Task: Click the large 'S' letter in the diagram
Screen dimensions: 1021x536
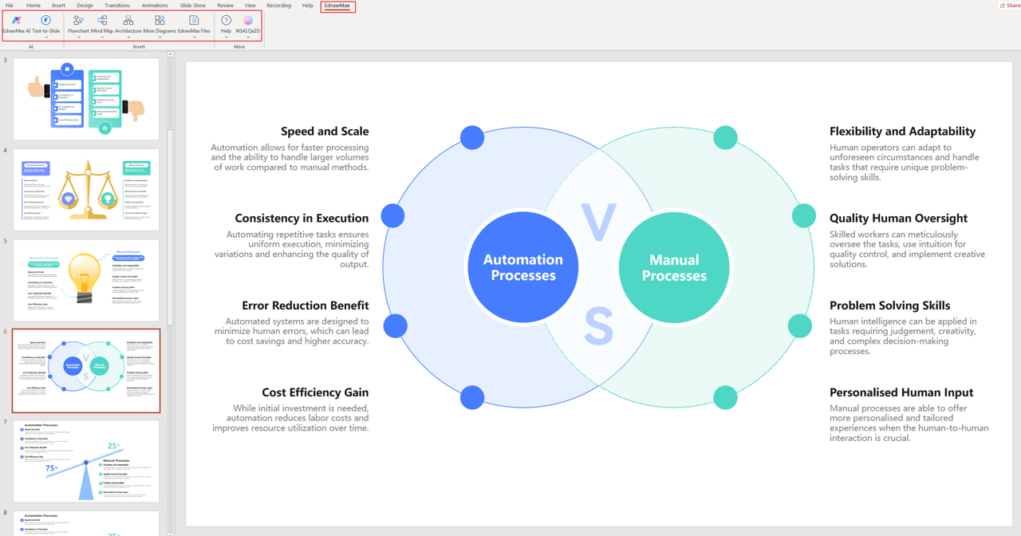Action: [598, 326]
